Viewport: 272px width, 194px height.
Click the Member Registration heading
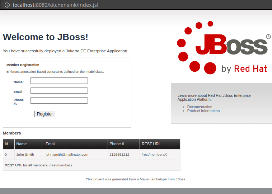(23, 65)
